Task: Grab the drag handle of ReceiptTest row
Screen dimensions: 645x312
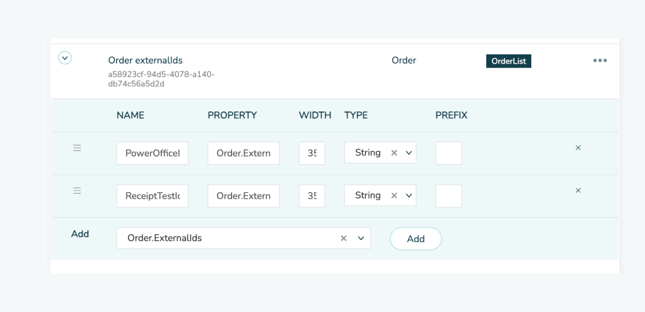Action: (77, 191)
